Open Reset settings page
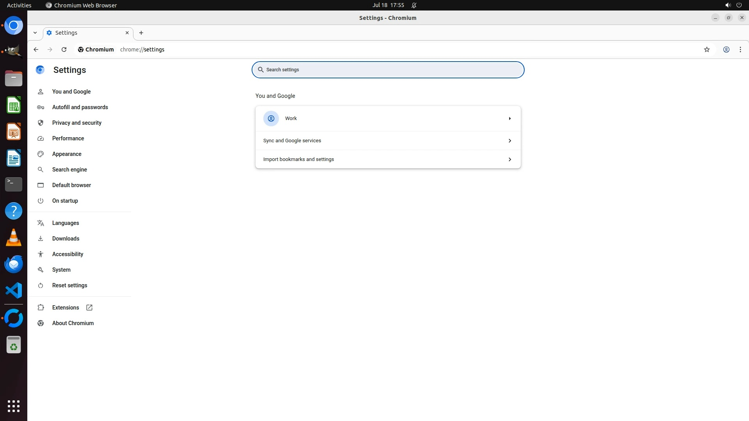The width and height of the screenshot is (749, 421). (x=69, y=285)
